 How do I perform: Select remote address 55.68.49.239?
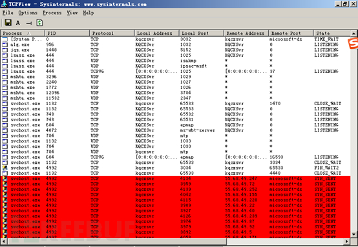click(x=241, y=216)
